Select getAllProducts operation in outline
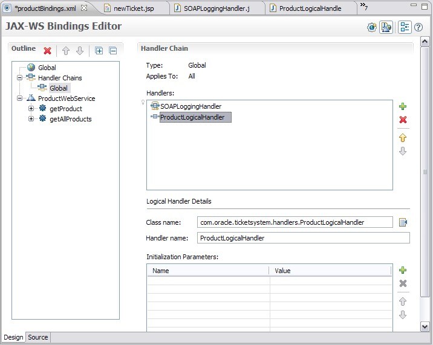 click(x=70, y=119)
